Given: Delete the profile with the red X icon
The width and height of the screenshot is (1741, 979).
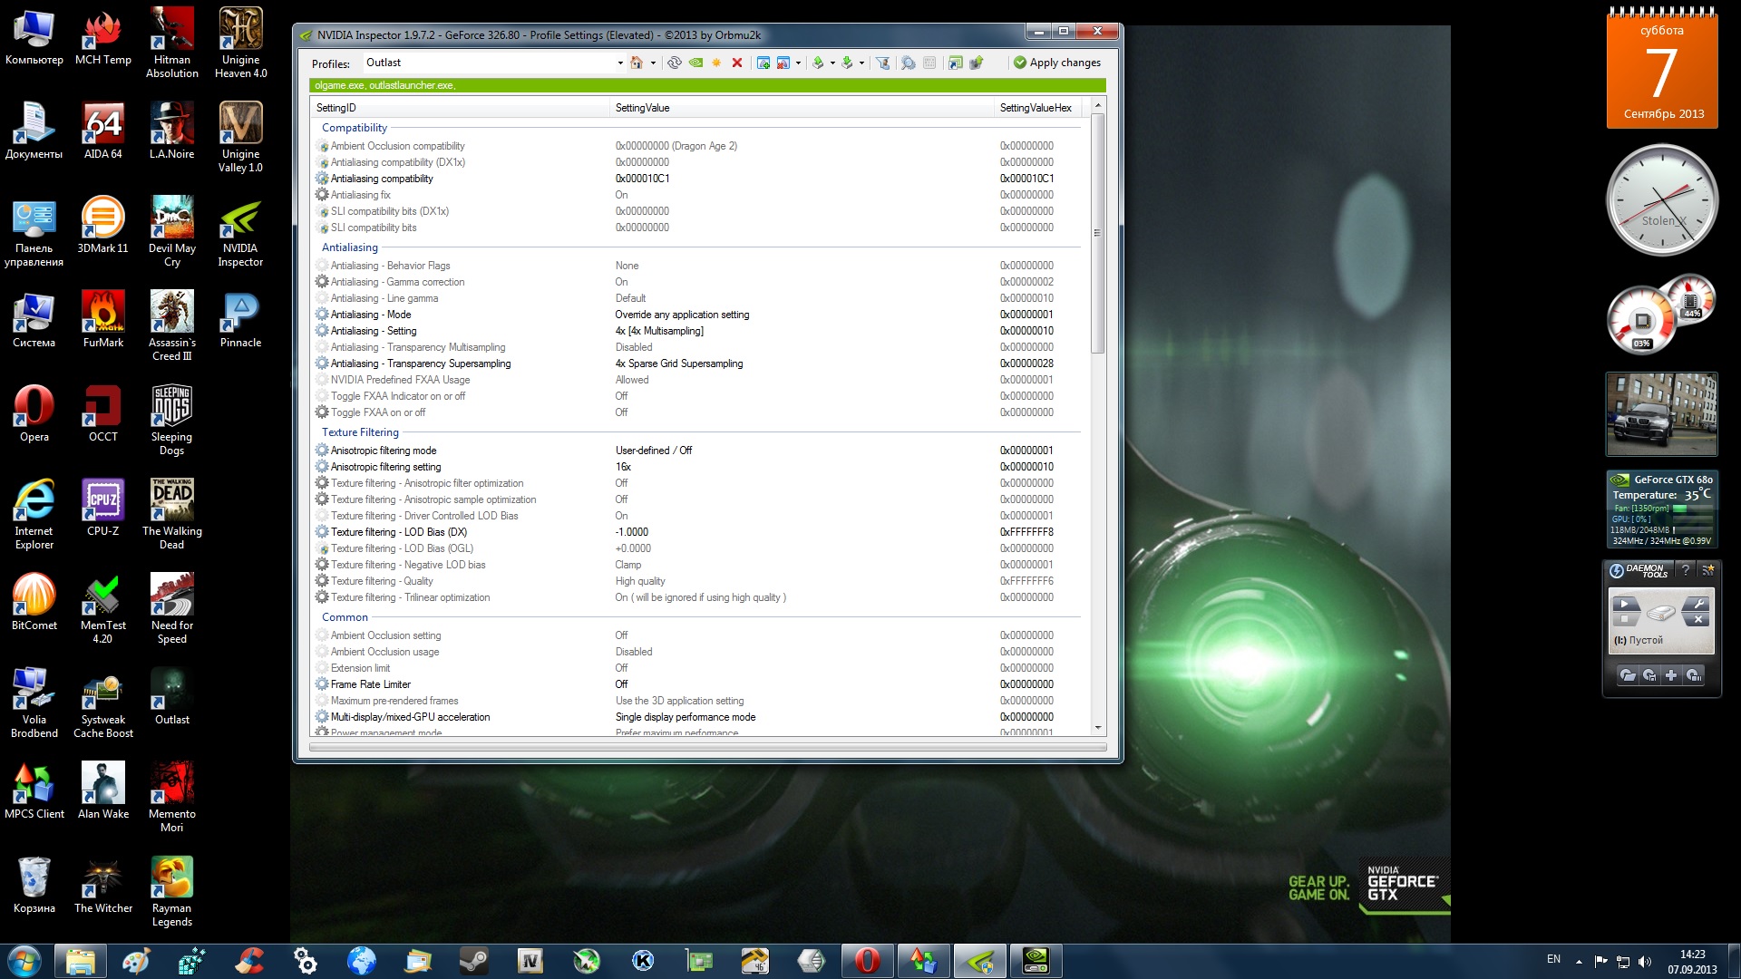Looking at the screenshot, I should pos(737,63).
